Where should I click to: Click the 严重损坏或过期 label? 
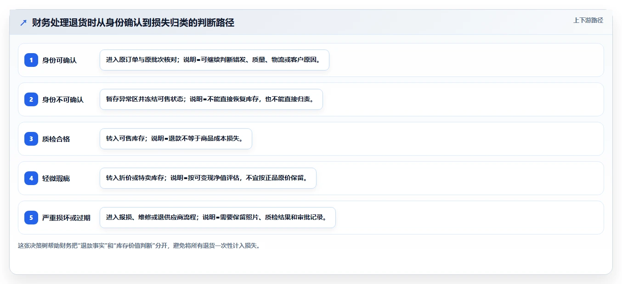coord(66,218)
